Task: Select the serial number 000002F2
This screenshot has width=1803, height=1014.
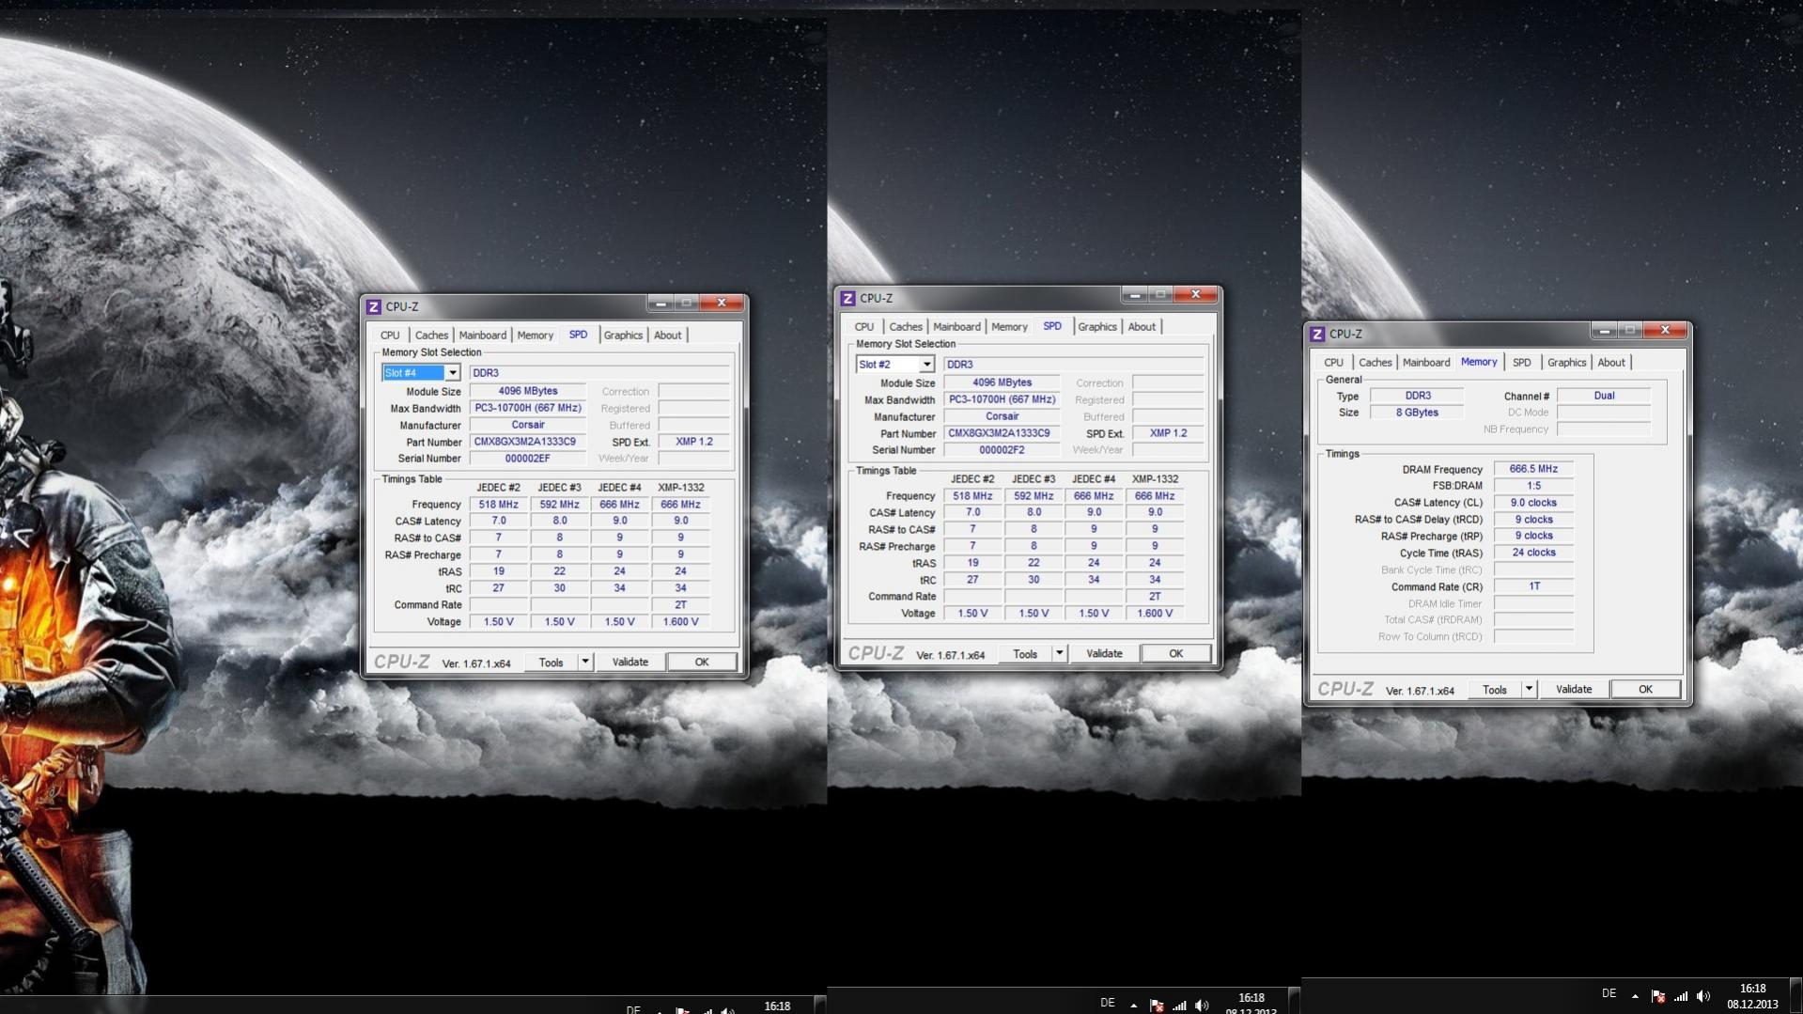Action: tap(1002, 450)
